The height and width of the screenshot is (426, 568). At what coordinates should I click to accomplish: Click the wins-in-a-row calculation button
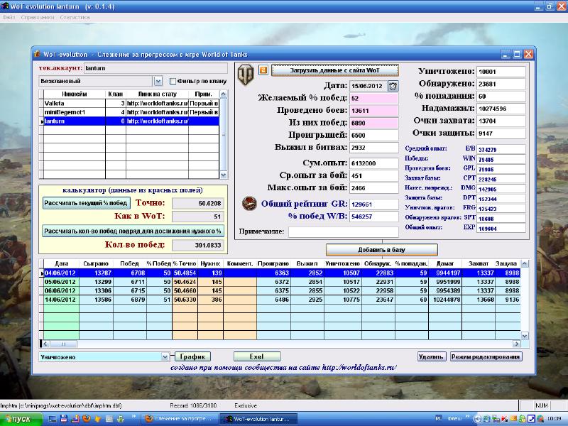pyautogui.click(x=133, y=231)
